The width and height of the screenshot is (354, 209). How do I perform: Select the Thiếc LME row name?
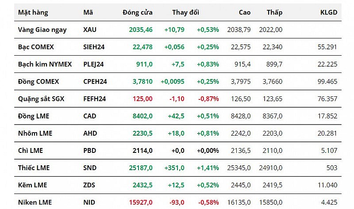(34, 167)
